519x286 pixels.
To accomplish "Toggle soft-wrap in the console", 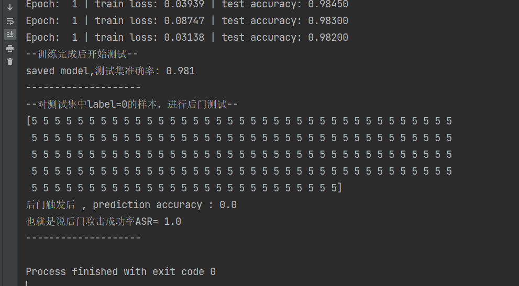I will point(9,21).
